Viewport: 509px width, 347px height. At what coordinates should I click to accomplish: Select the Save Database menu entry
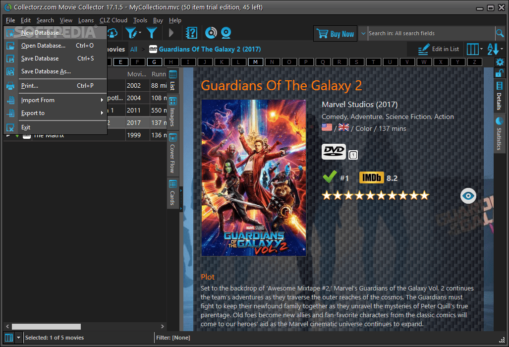coord(55,58)
